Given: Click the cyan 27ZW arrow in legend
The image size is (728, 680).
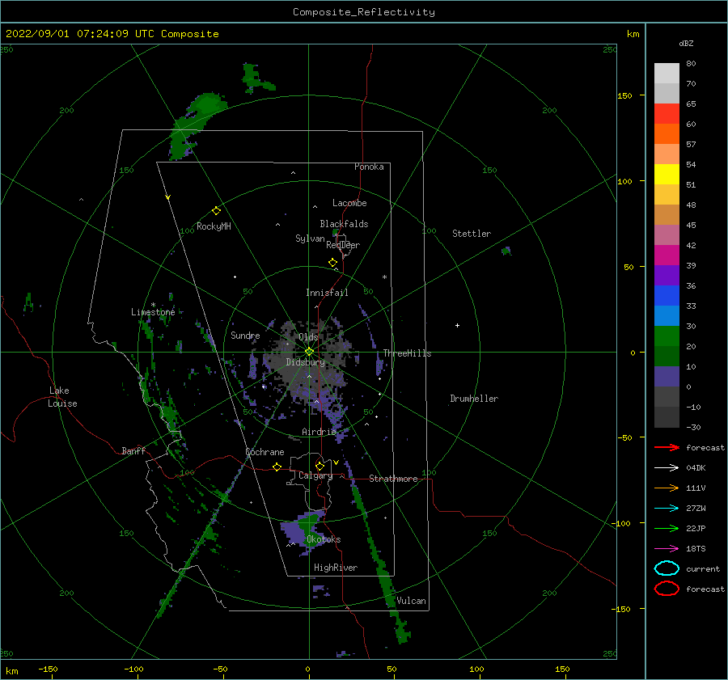Looking at the screenshot, I should point(667,509).
